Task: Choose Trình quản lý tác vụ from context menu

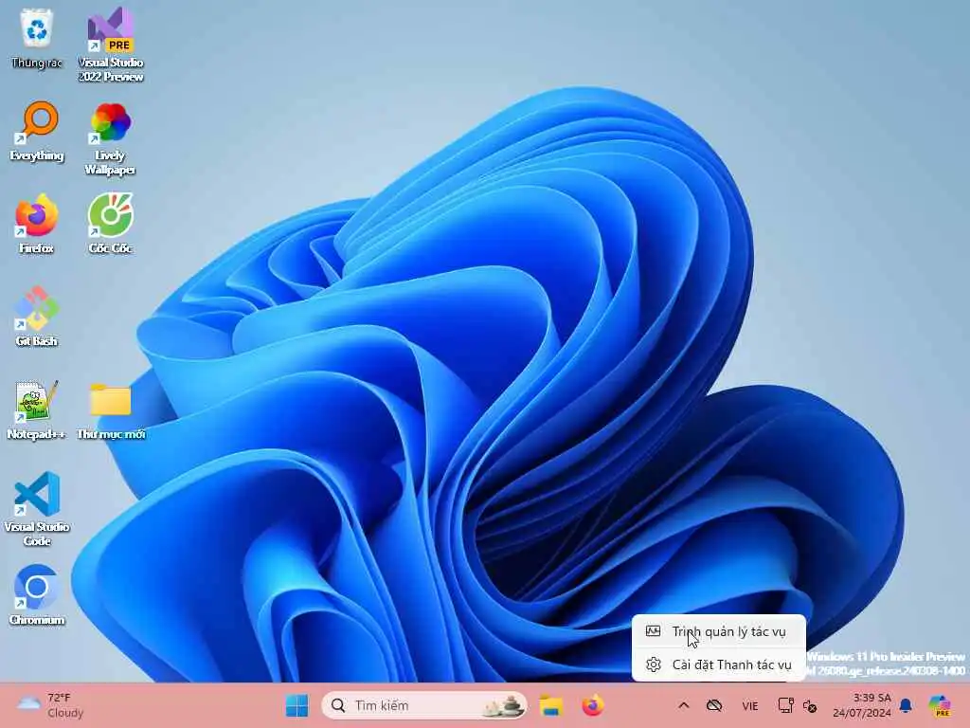Action: click(x=718, y=631)
